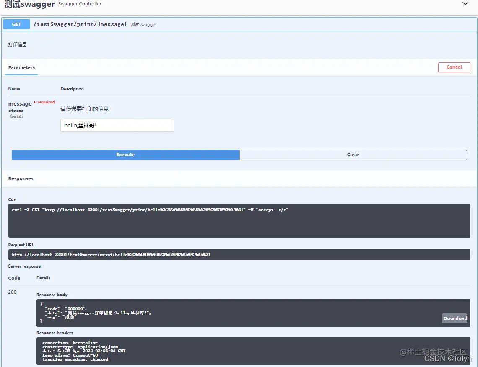Click the curl command text block
Viewport: 478px width, 367px height.
(x=239, y=221)
